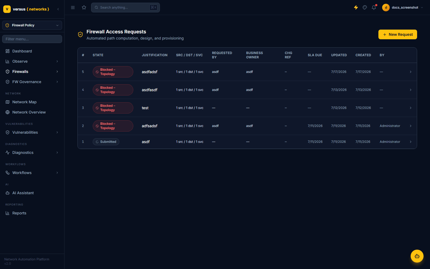
Task: Select the Firewalls menu item
Action: [32, 72]
